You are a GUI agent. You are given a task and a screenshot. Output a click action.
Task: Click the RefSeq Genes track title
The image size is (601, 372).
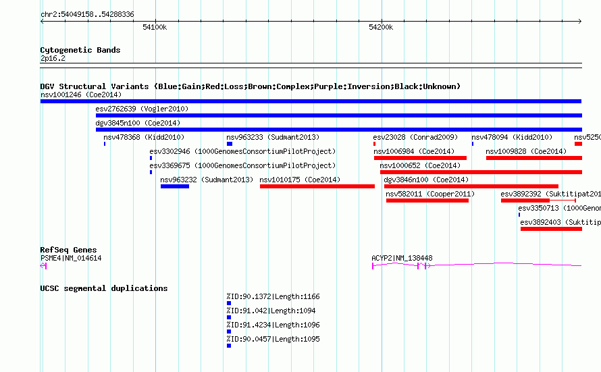(68, 250)
